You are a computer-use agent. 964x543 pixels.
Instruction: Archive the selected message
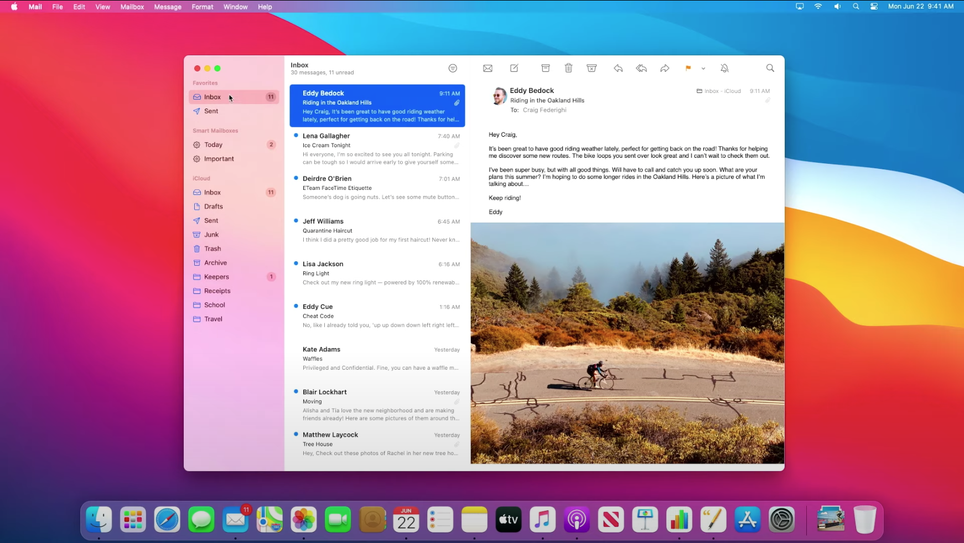(545, 68)
